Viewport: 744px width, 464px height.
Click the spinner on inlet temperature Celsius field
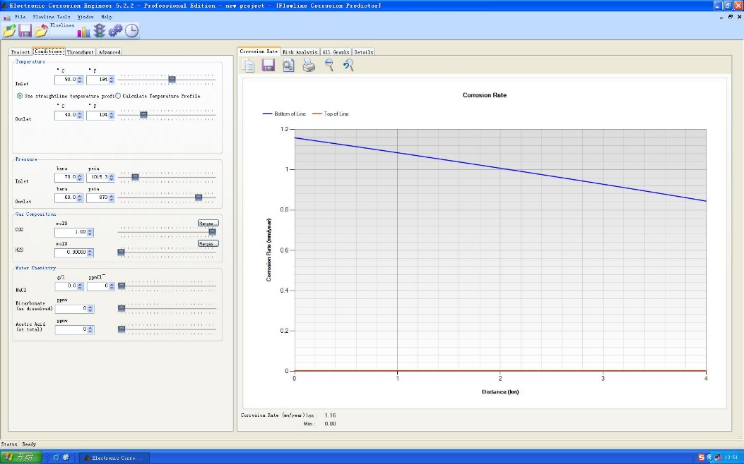click(x=80, y=80)
